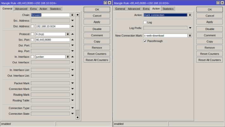Open Extra tab in right window

point(146,9)
